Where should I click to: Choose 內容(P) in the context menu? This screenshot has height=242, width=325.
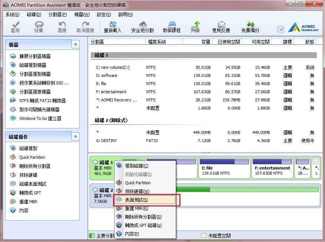[x=145, y=234]
